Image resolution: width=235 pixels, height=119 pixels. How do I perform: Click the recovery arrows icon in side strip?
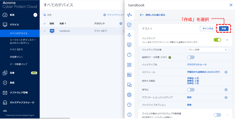[129, 35]
